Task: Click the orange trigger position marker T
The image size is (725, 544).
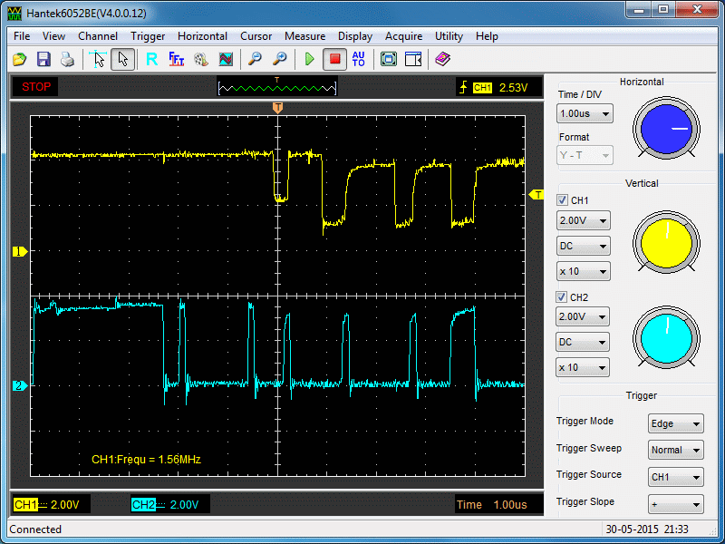Action: [x=277, y=108]
